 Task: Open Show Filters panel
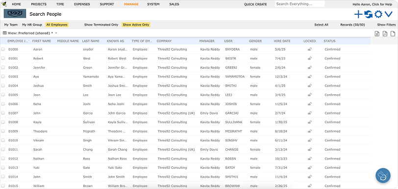(x=386, y=25)
